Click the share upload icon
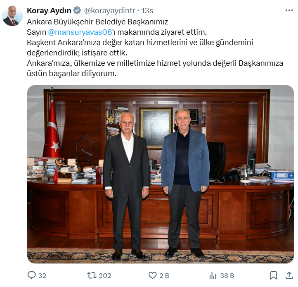 tap(289, 275)
